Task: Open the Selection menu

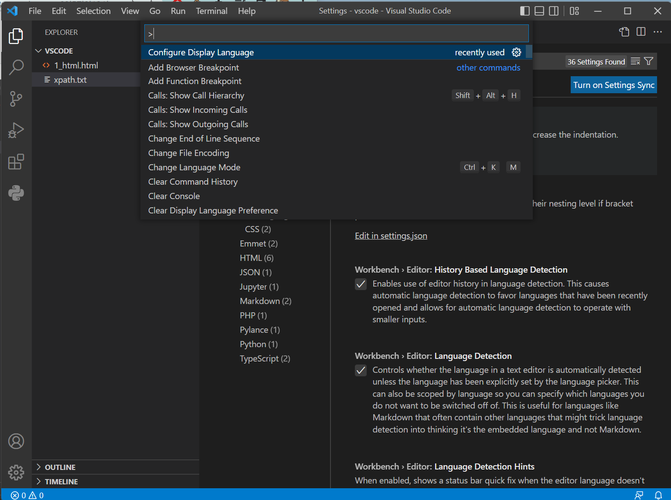Action: click(93, 11)
